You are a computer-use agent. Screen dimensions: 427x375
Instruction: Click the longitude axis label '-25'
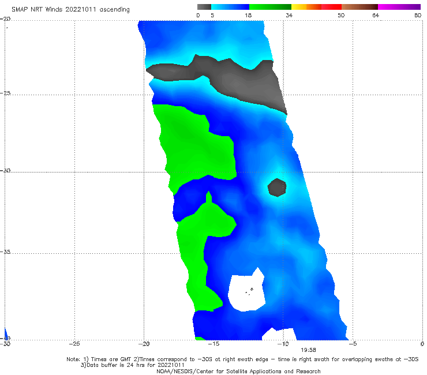click(x=74, y=344)
